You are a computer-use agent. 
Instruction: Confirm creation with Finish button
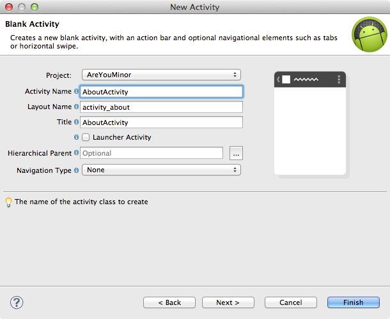[x=354, y=302]
